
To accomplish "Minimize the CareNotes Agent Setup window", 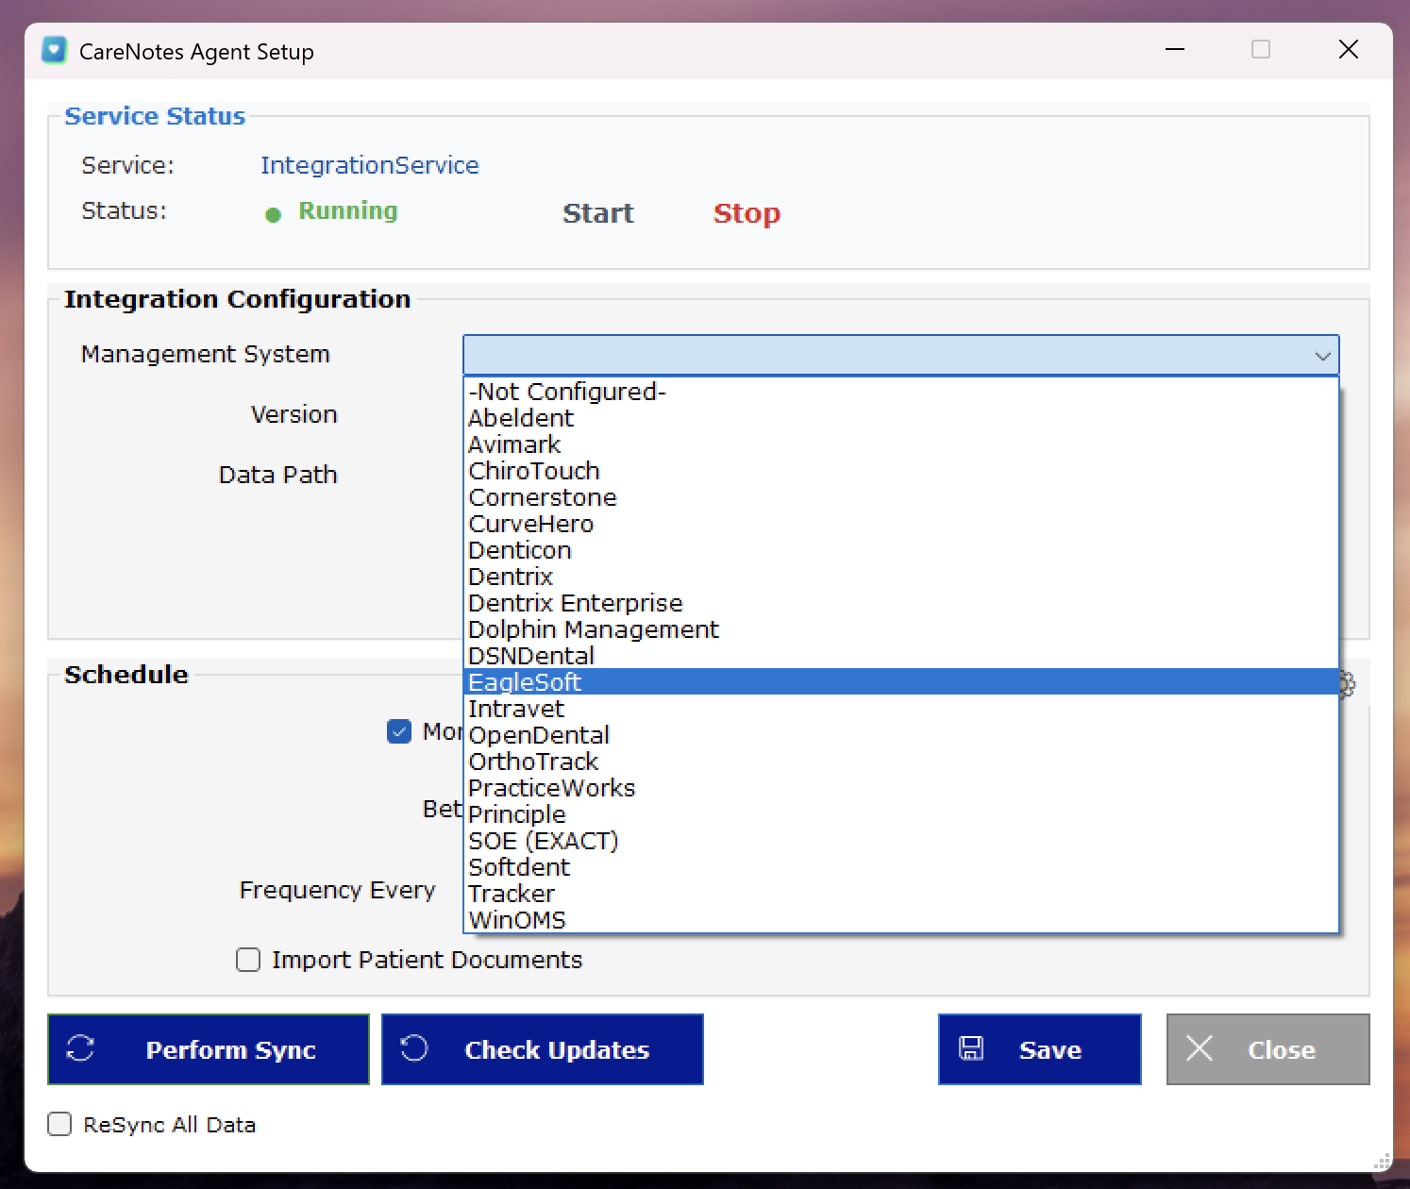I will click(x=1175, y=49).
